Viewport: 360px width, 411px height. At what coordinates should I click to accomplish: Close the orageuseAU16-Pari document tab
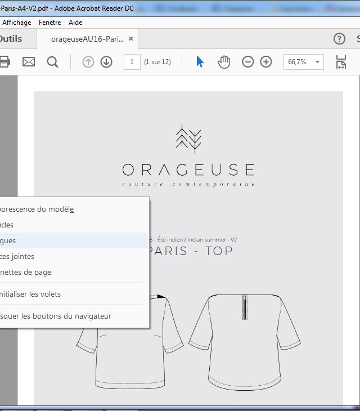coord(130,39)
